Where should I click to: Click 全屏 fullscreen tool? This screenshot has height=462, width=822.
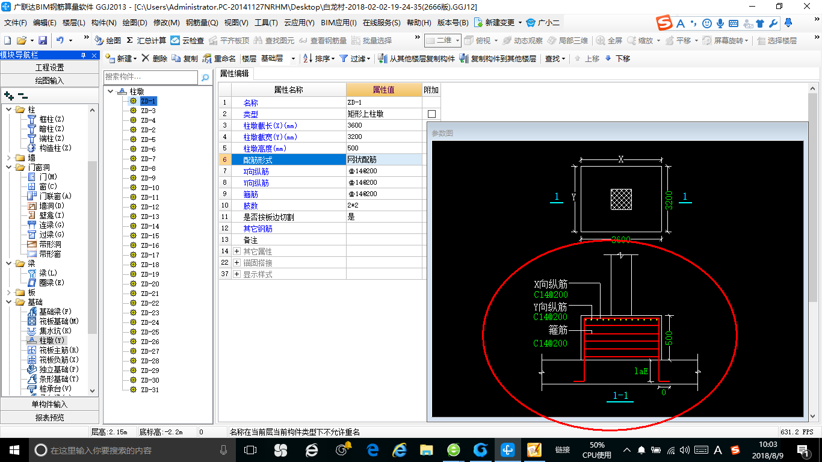coord(610,40)
